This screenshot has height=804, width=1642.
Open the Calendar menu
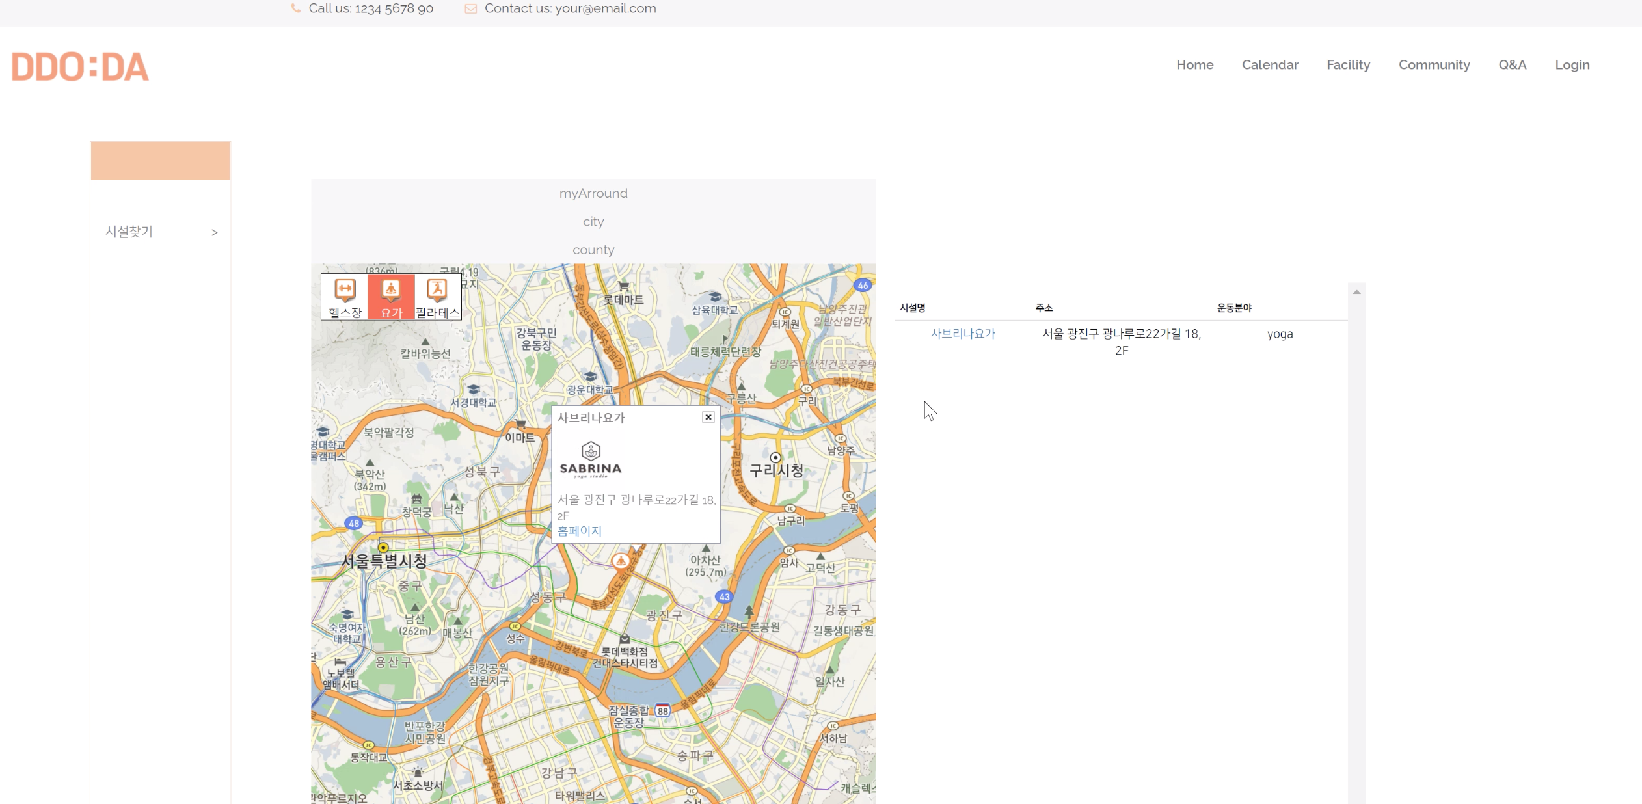pos(1269,64)
